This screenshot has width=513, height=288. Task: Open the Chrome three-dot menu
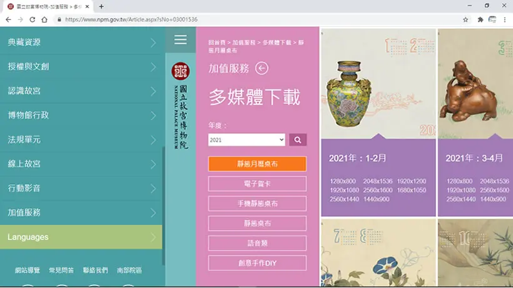(505, 19)
